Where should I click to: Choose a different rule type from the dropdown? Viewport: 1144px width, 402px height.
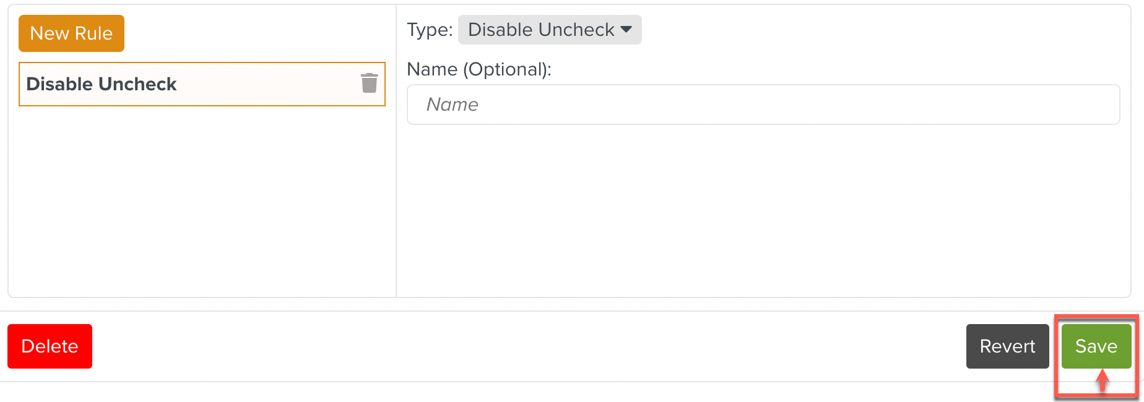(549, 29)
